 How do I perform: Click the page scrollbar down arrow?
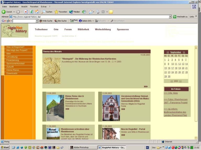click(196, 138)
